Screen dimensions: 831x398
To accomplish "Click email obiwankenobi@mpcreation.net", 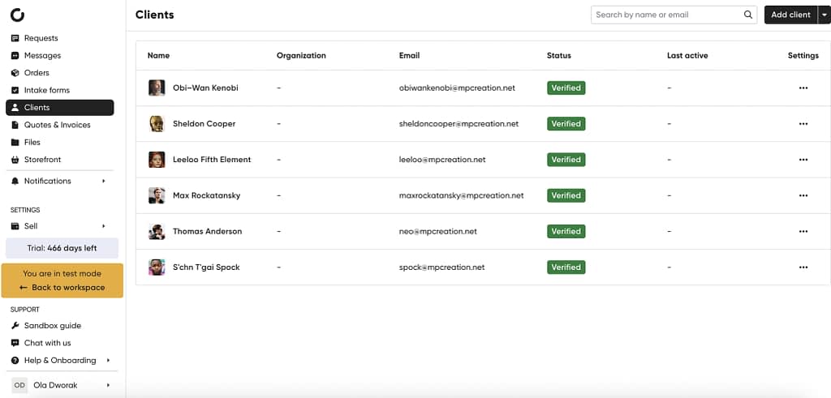I will click(x=457, y=88).
